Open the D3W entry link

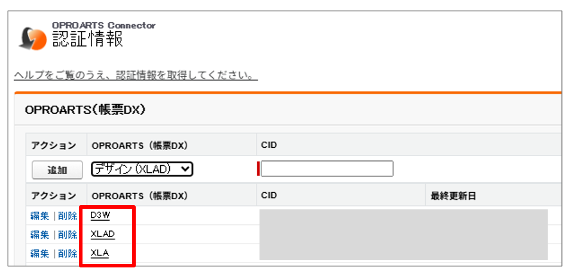tap(100, 215)
